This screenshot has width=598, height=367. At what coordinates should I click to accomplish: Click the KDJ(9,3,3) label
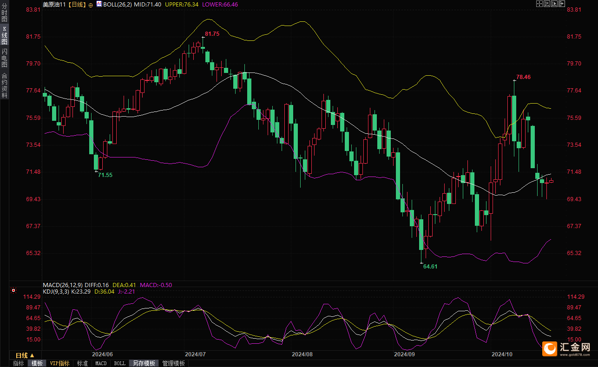pos(56,291)
